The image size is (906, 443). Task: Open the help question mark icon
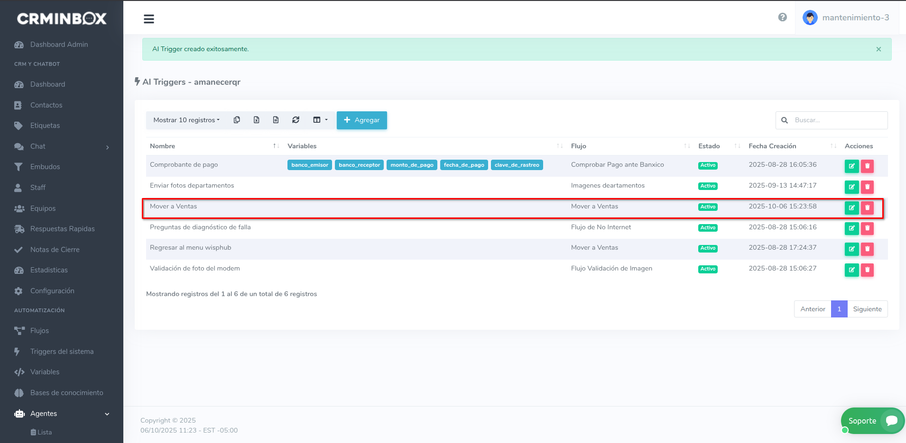coord(782,18)
